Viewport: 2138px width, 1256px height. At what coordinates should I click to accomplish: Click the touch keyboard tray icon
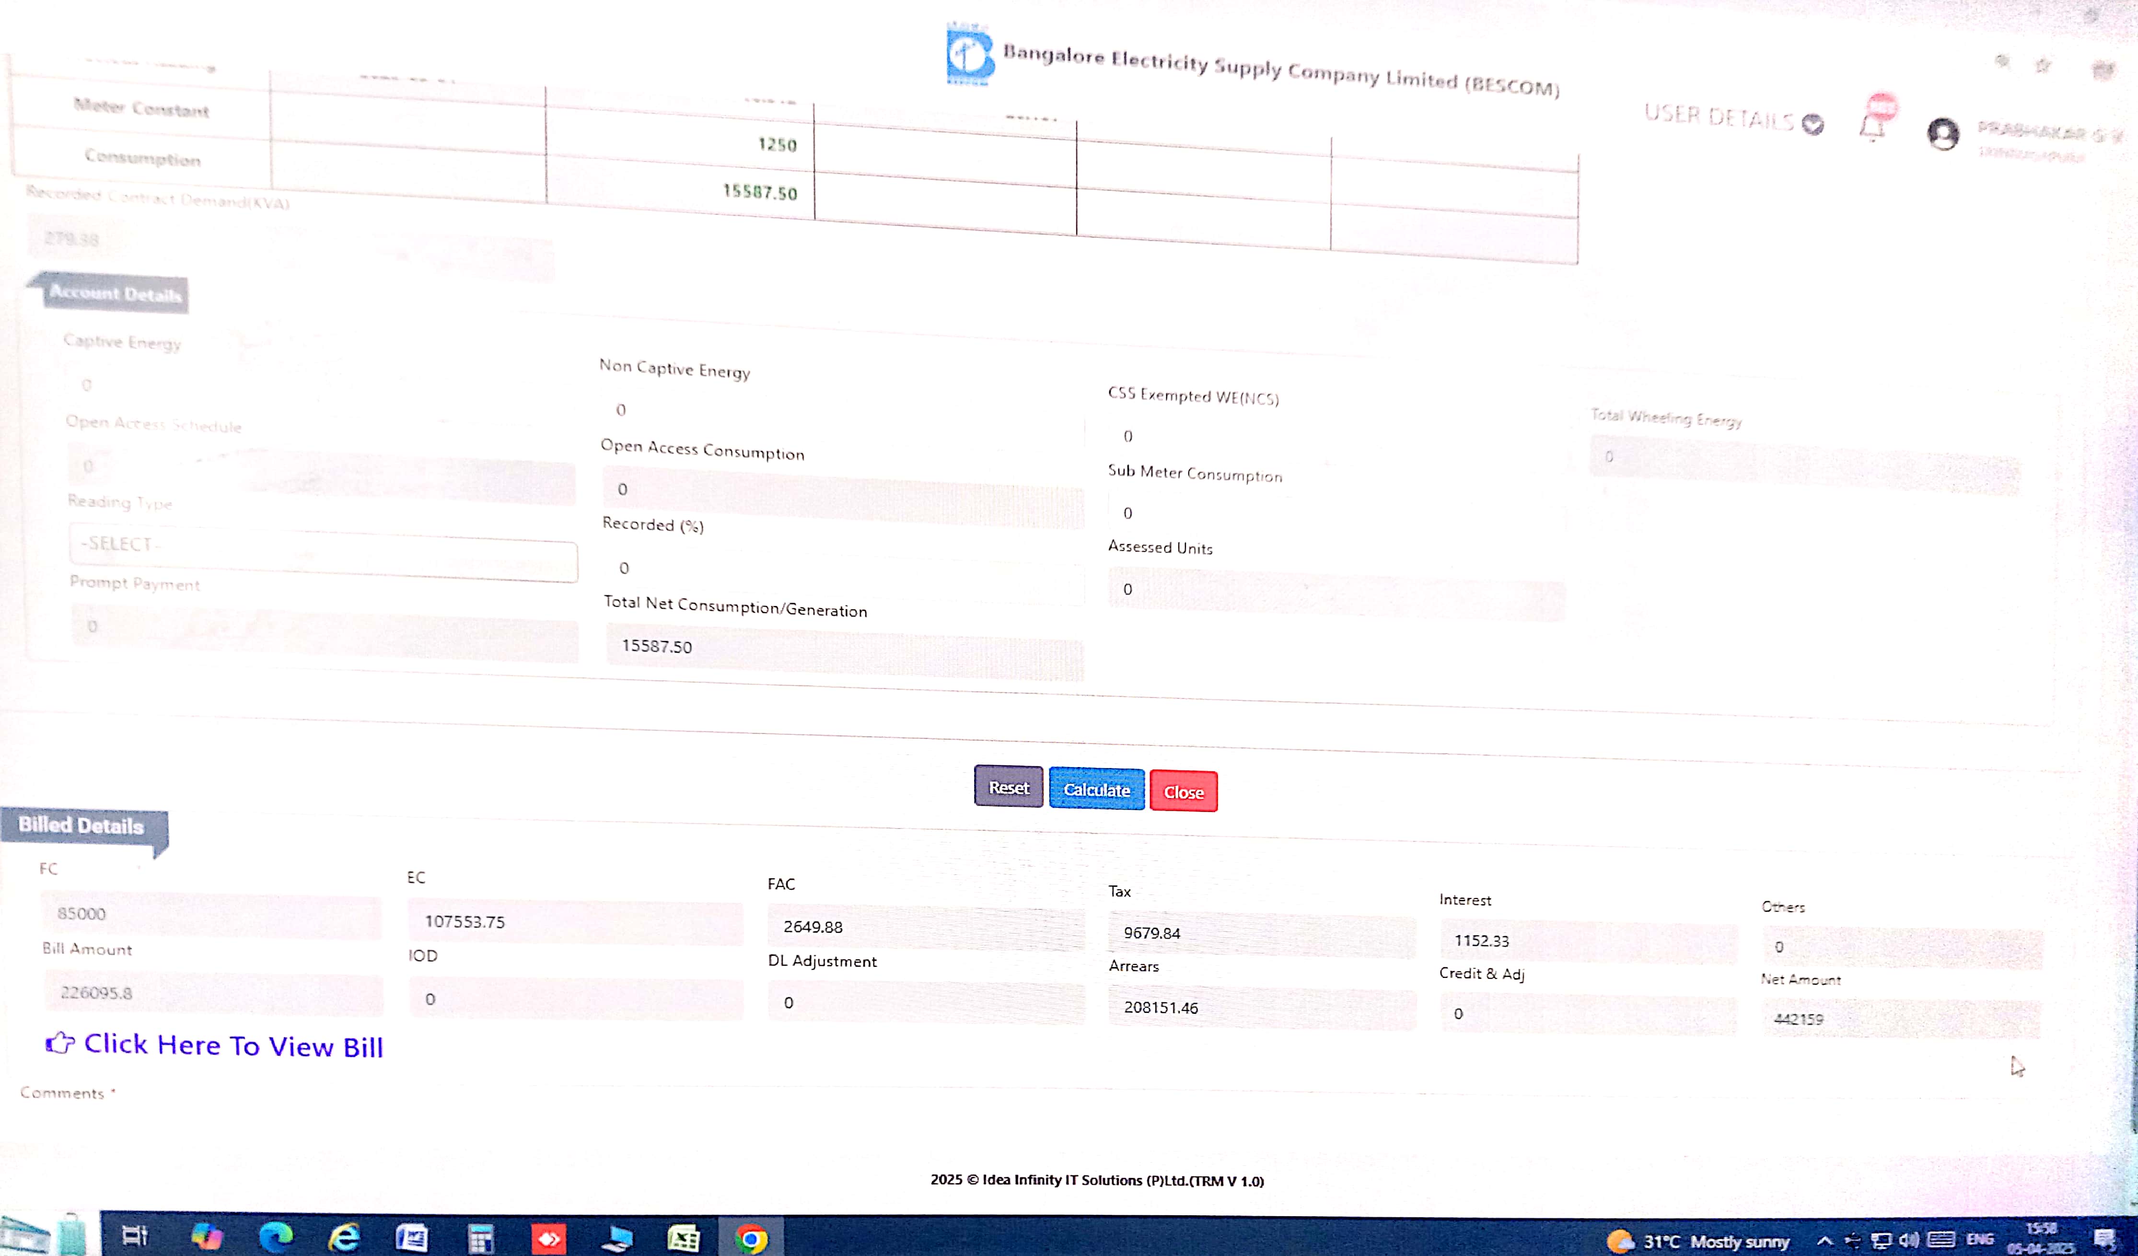[1940, 1240]
